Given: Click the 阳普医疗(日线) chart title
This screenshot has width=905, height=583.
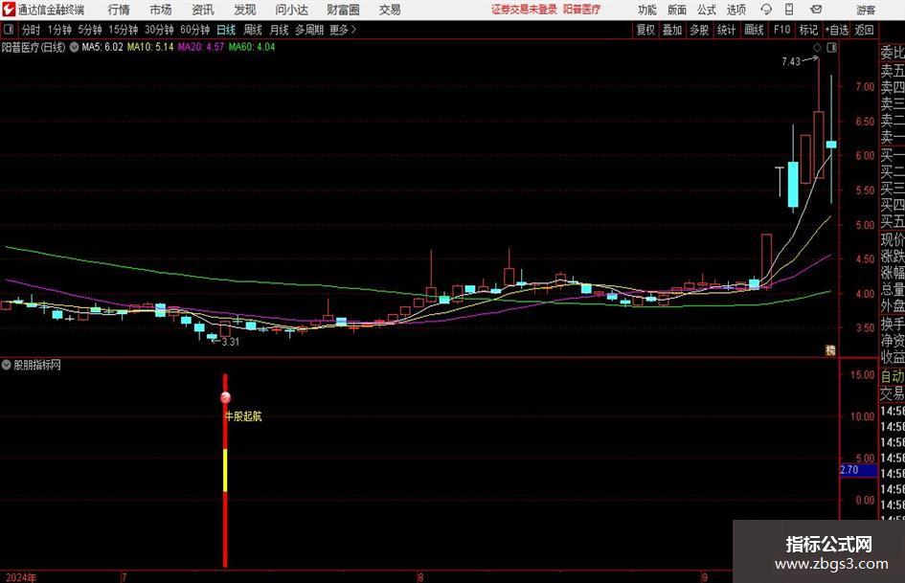Looking at the screenshot, I should tap(34, 47).
